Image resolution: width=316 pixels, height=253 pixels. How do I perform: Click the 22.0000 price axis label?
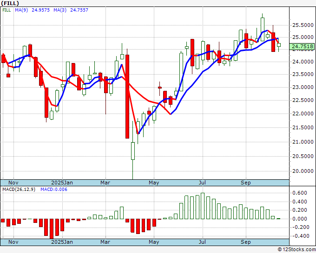303,114
